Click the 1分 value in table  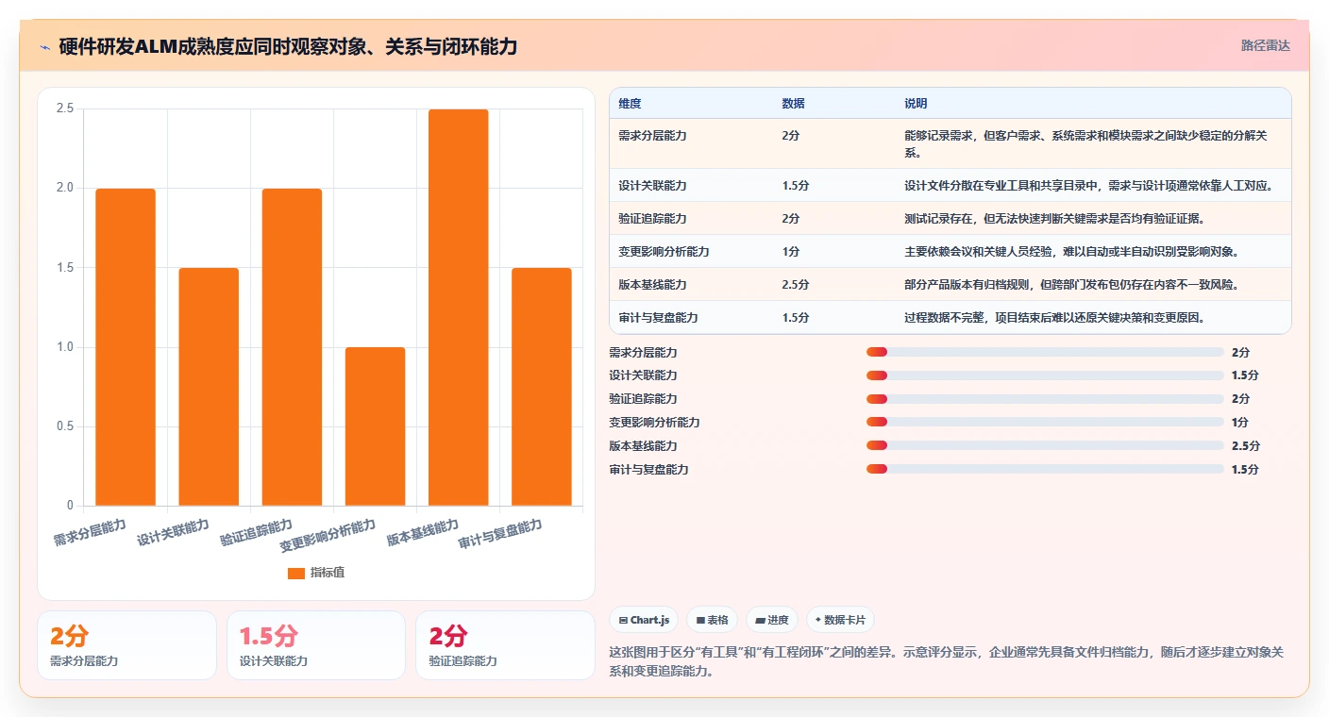[790, 252]
